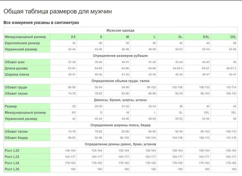This screenshot has width=242, height=176.
Task: Click chest girth value 102-106
Action: tap(178, 87)
